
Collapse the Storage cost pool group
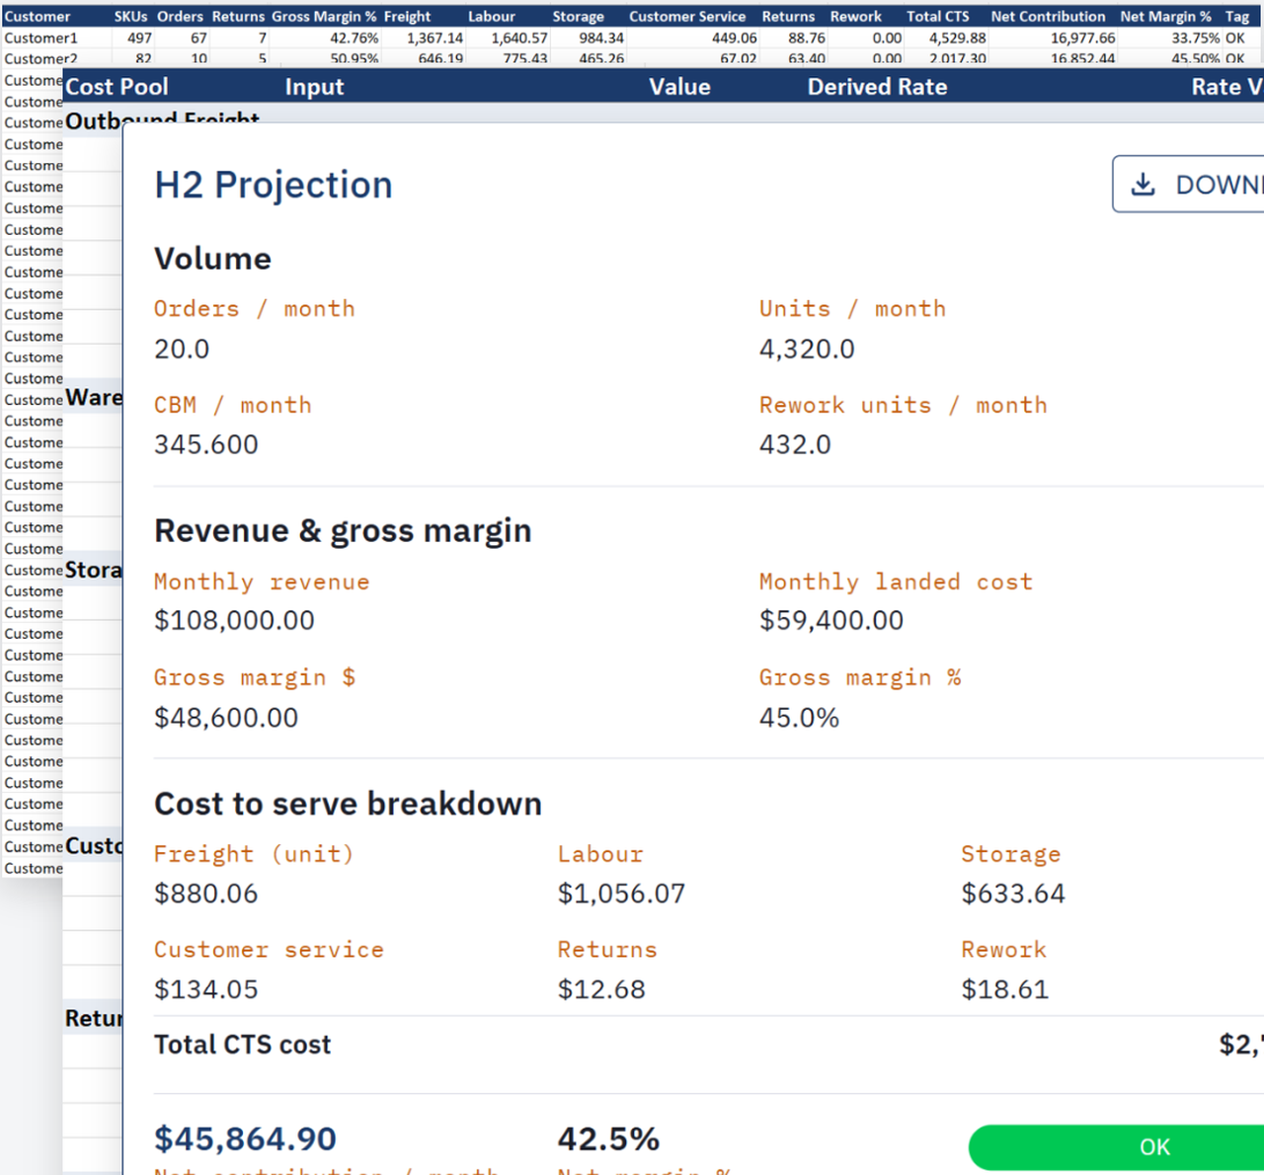coord(94,570)
